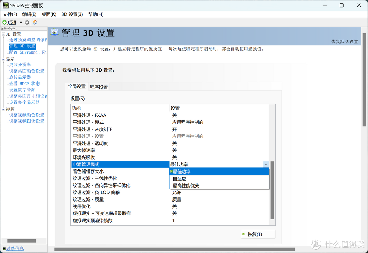Select the 线程优化 row
The height and width of the screenshot is (253, 368).
click(x=170, y=207)
